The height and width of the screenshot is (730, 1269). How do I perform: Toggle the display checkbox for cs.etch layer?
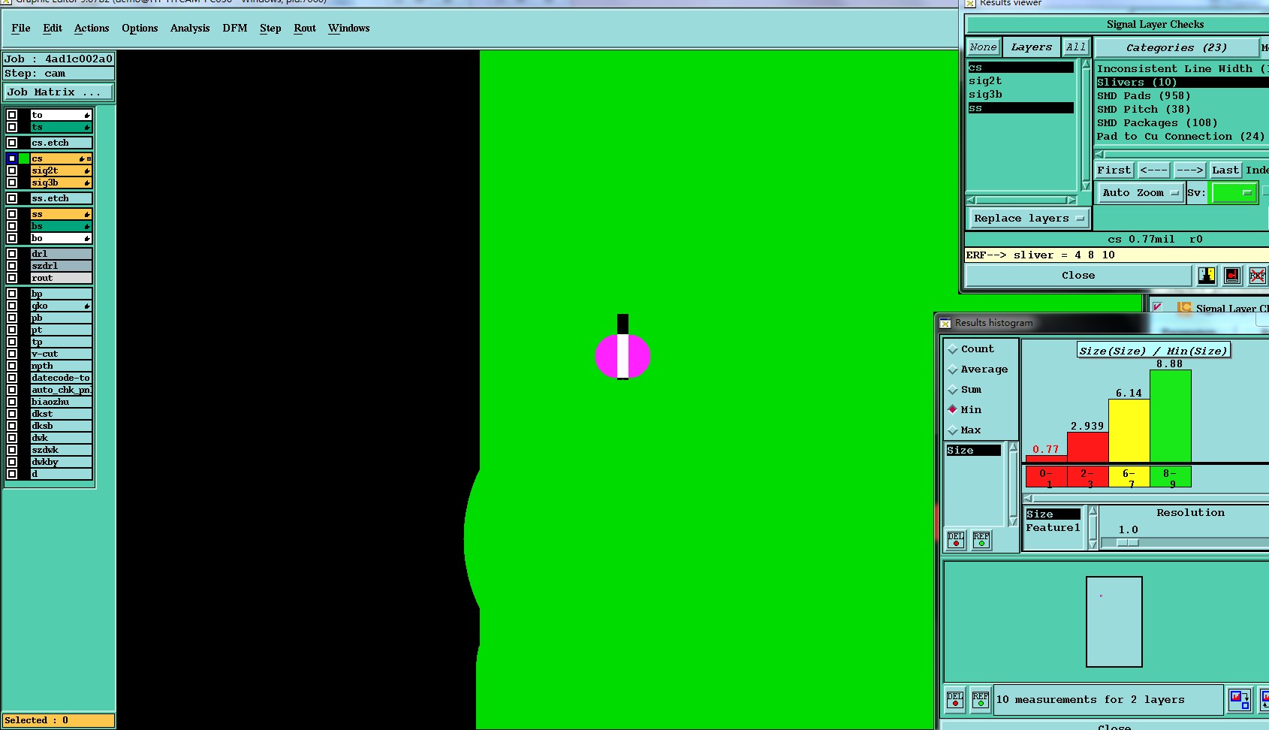click(x=12, y=143)
